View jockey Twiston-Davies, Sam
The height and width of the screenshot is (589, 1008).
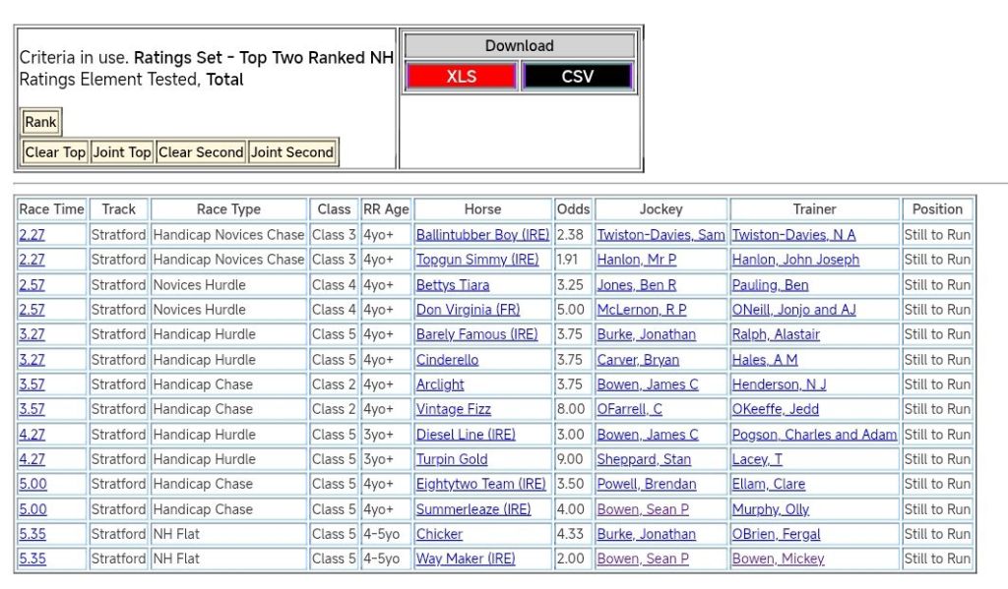(661, 235)
